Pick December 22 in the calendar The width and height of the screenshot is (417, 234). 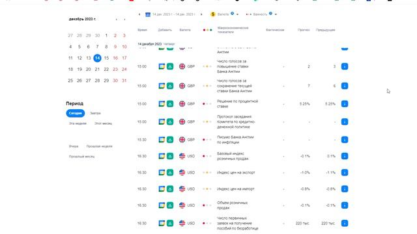106,70
